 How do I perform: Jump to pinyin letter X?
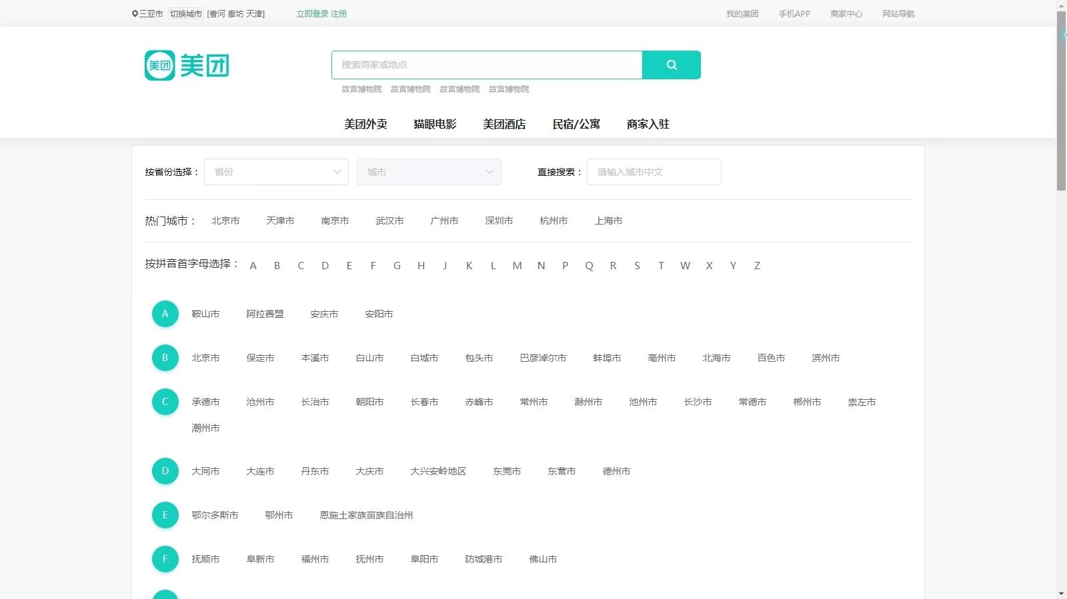709,266
